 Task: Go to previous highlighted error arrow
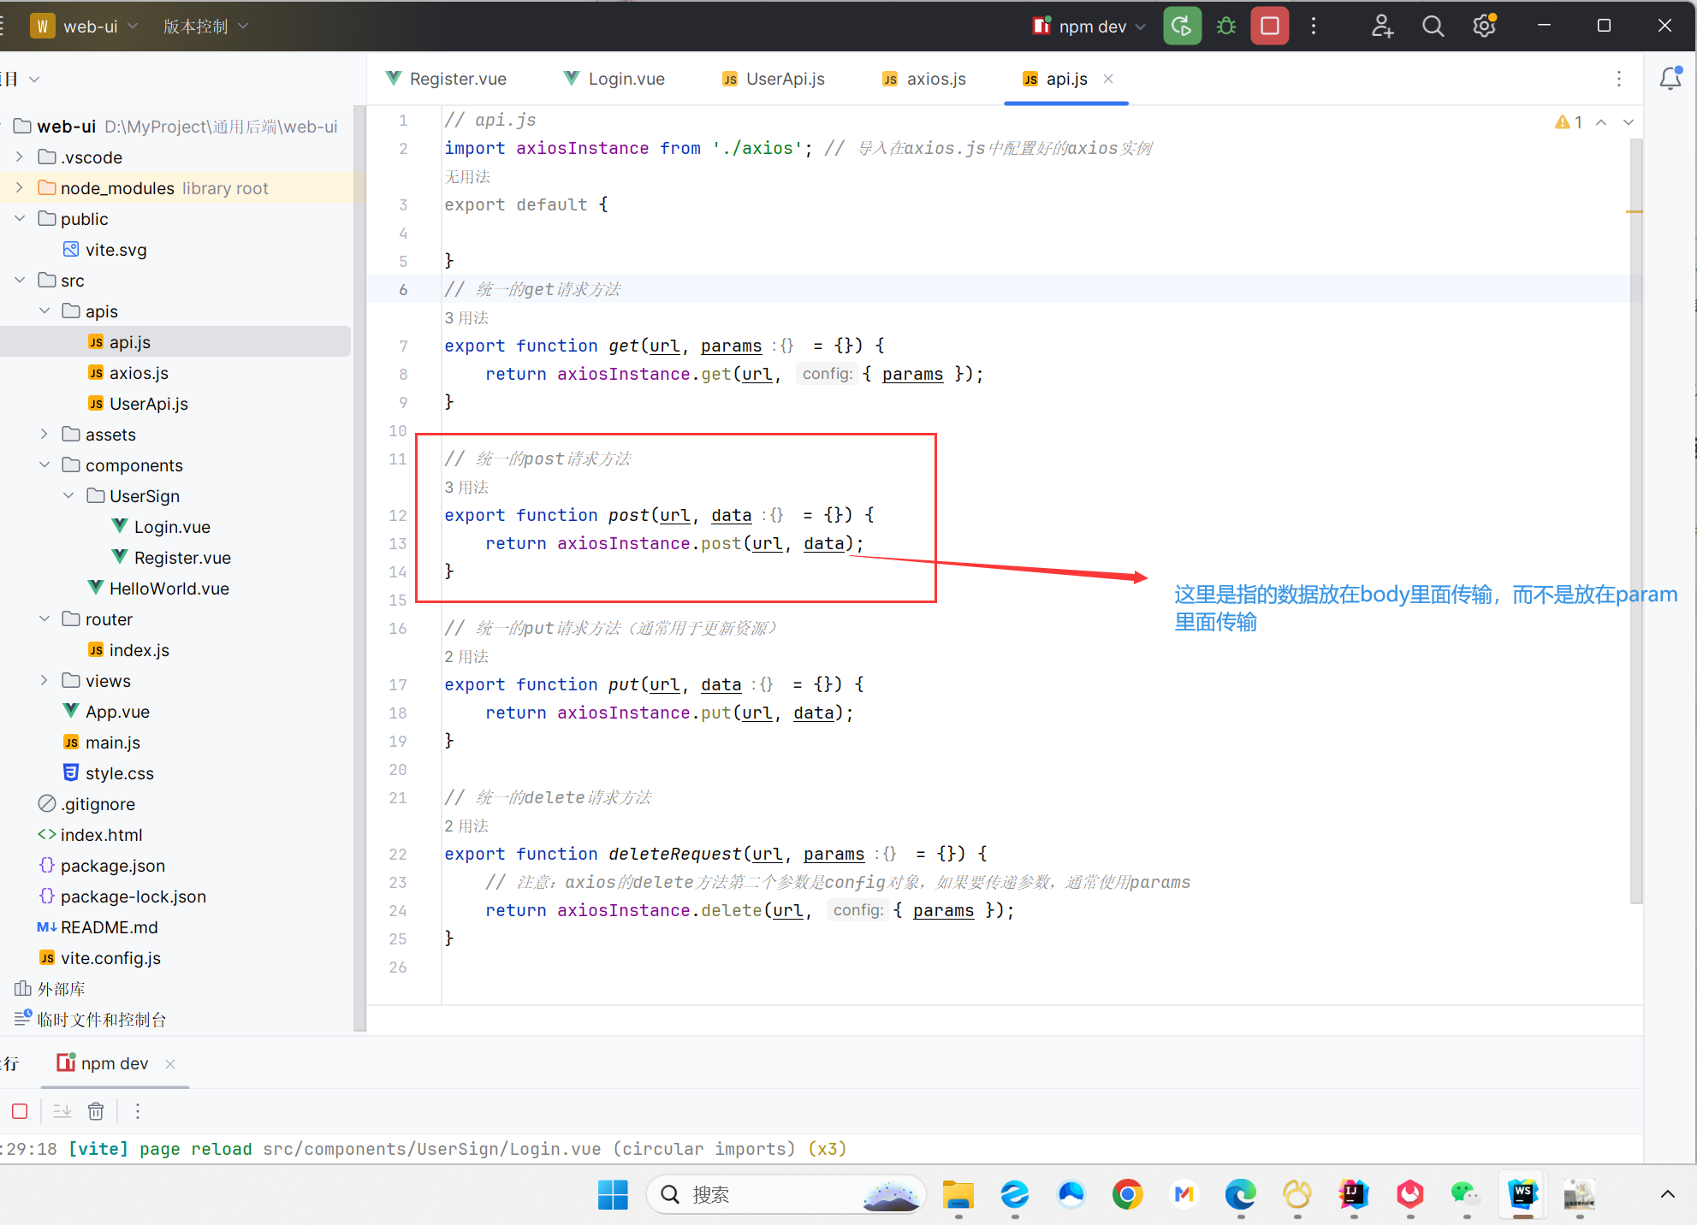(x=1601, y=122)
